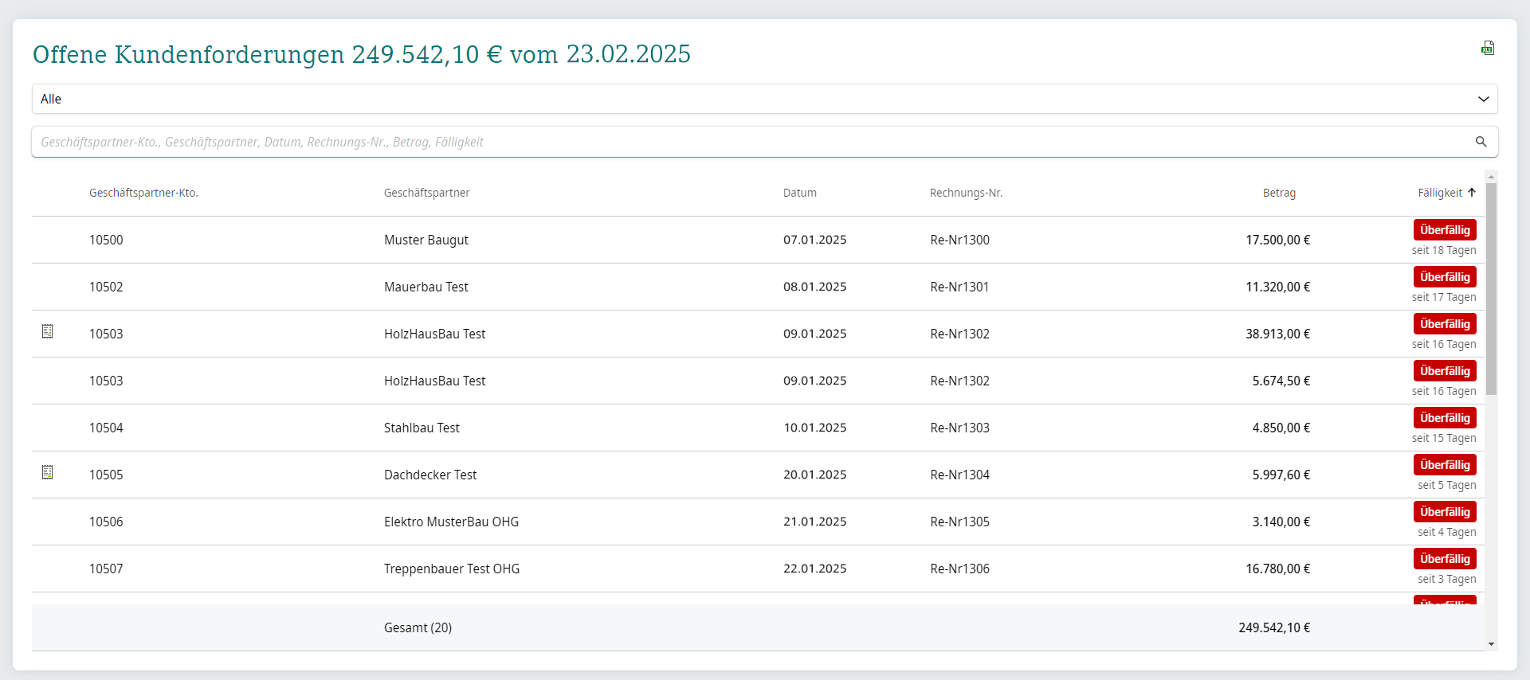This screenshot has width=1530, height=680.
Task: Click the vertical scrollbar thumb
Action: coord(1491,289)
